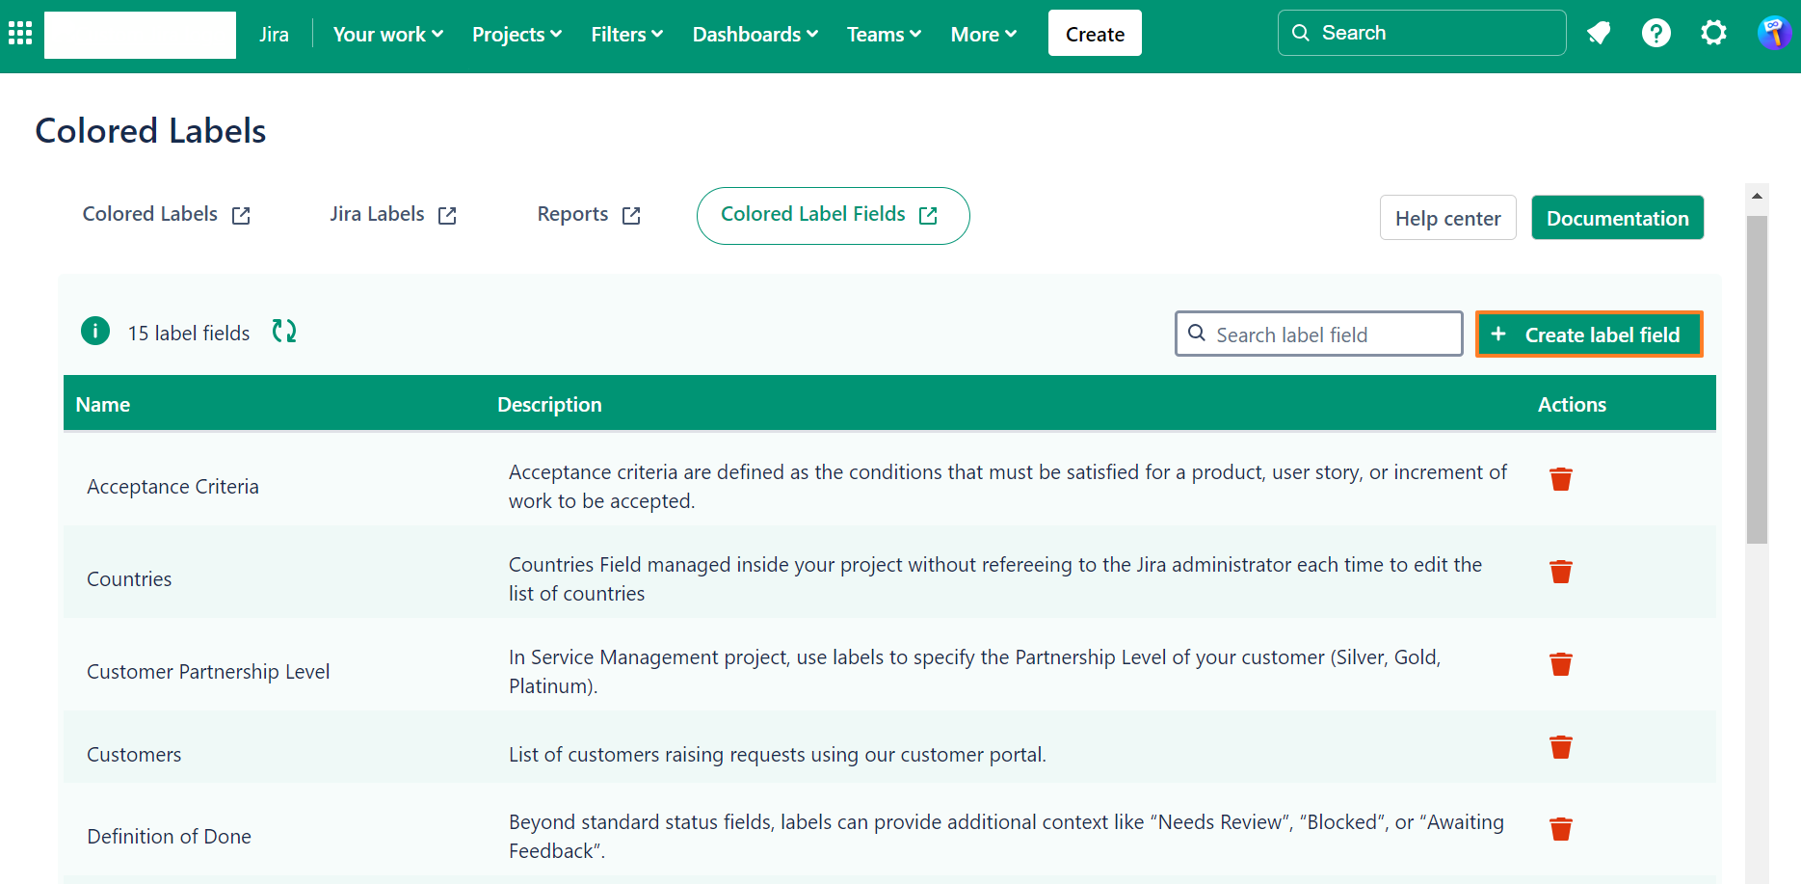Viewport: 1801px width, 884px height.
Task: Click the Create label field button
Action: (x=1588, y=335)
